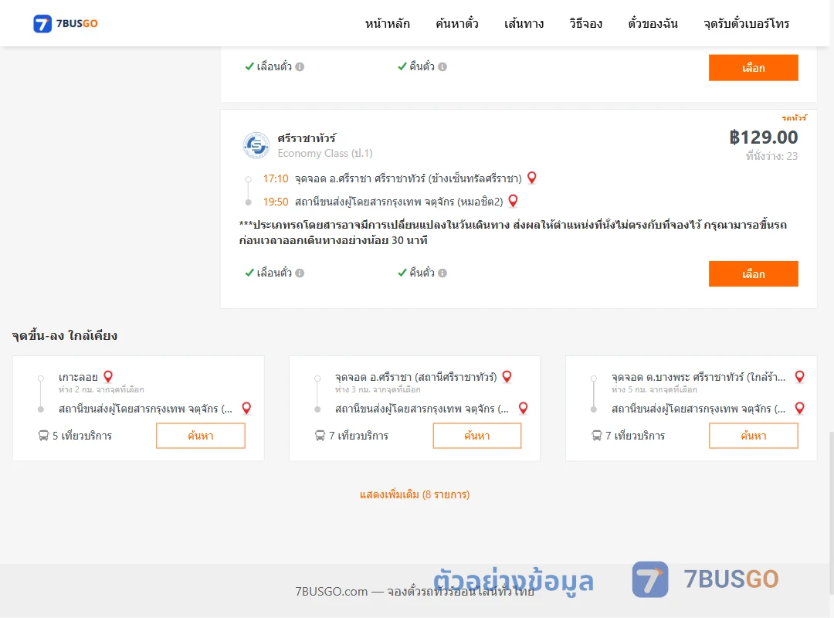Show info for คืนตั๋ว on ศรีราชาทัวร์ card
The image size is (834, 618).
(442, 273)
